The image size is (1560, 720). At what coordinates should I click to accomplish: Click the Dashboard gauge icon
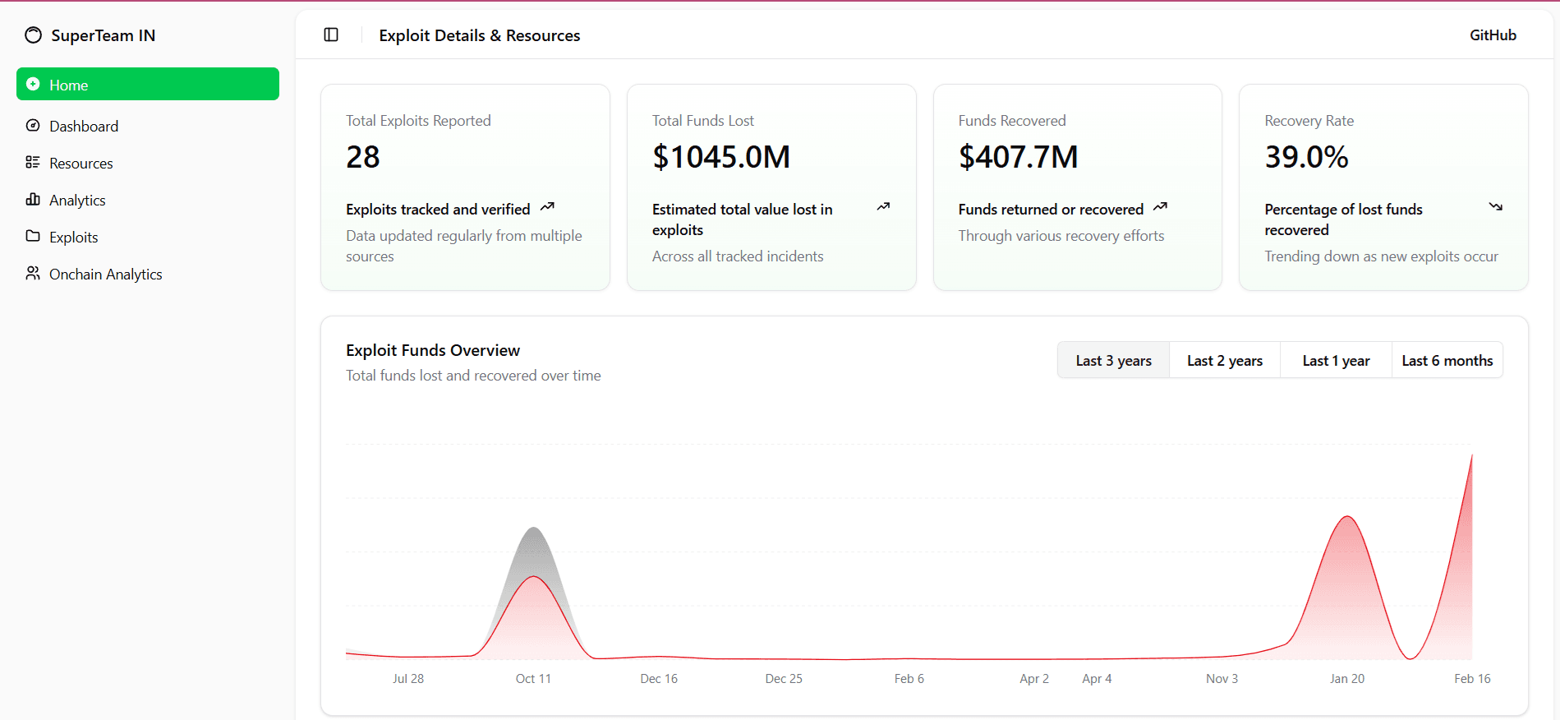tap(33, 126)
